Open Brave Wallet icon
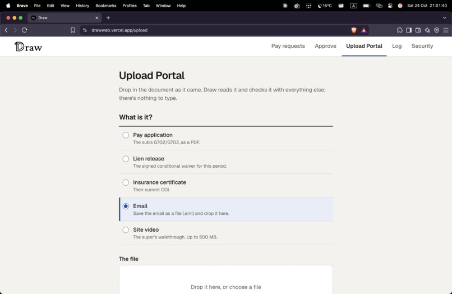 (x=418, y=30)
